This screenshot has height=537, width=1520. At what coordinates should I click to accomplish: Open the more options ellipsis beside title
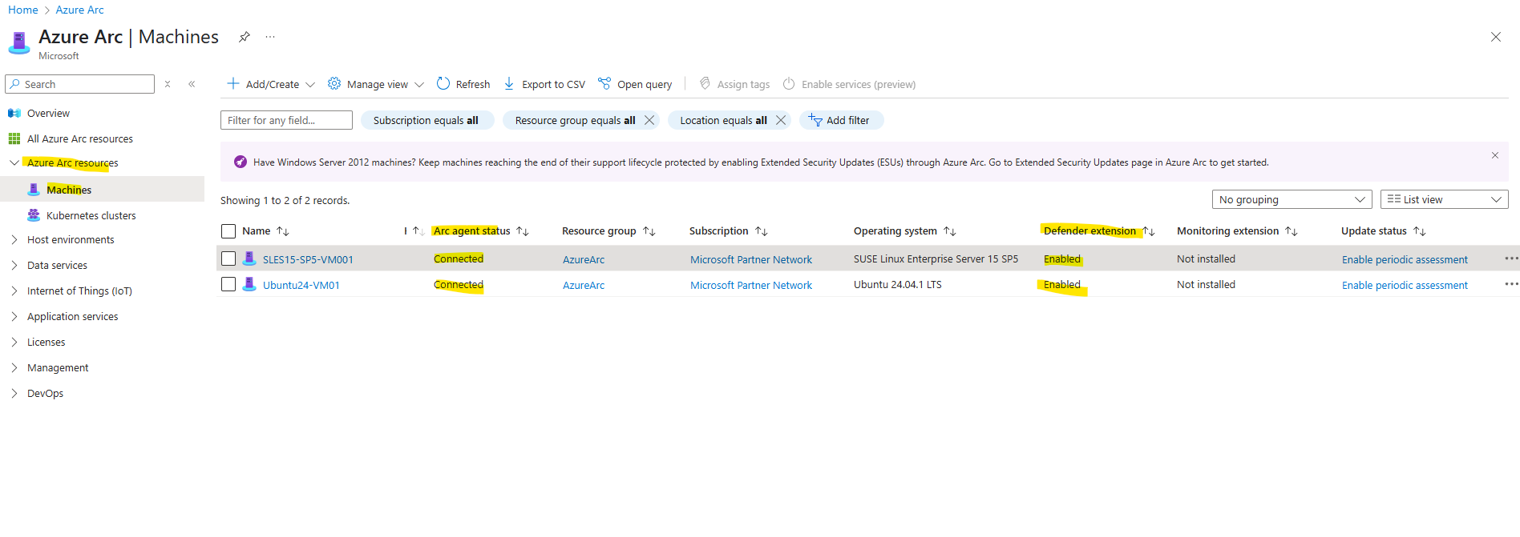(x=270, y=37)
